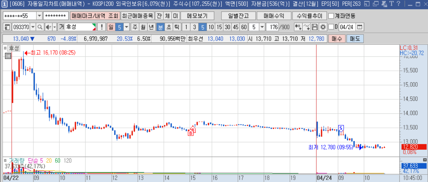
Task: Select the 1 minute interval button
Action: click(186, 27)
